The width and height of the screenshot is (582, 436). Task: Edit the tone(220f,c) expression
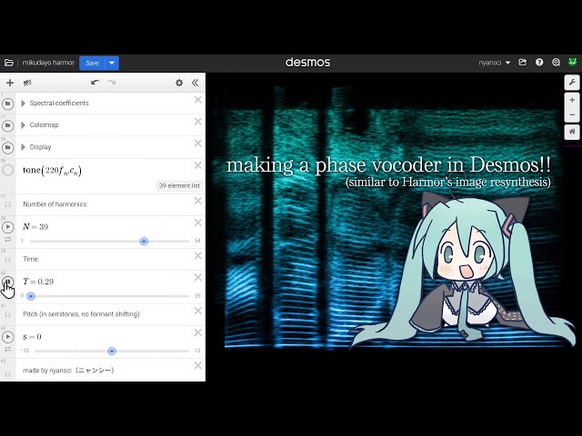52,170
